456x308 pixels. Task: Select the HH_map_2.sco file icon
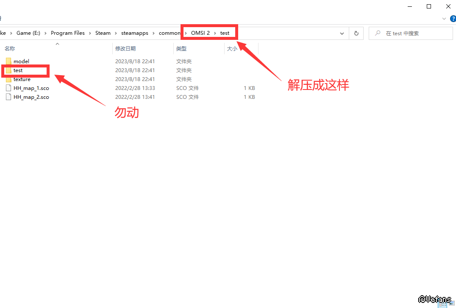pos(8,97)
